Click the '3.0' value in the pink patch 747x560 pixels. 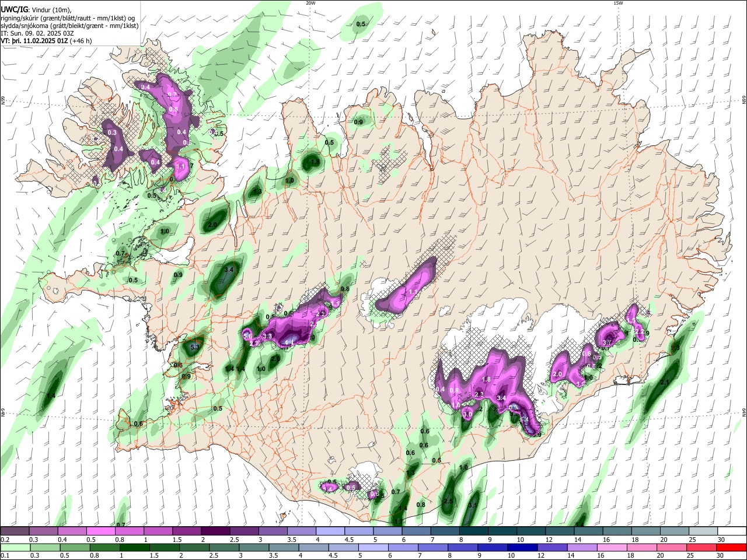tap(467, 415)
